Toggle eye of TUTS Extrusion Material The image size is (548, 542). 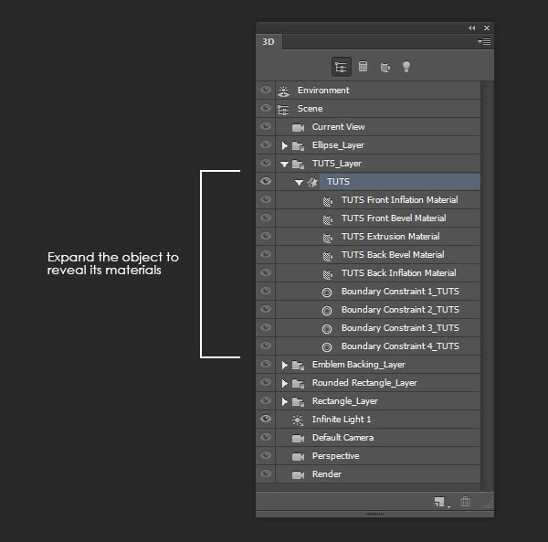click(x=266, y=236)
